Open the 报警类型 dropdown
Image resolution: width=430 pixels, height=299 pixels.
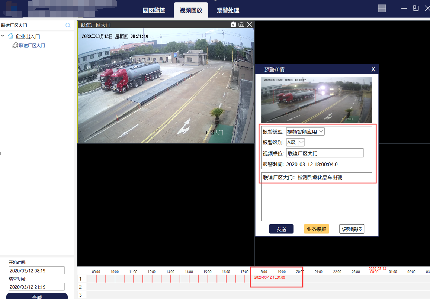(321, 131)
